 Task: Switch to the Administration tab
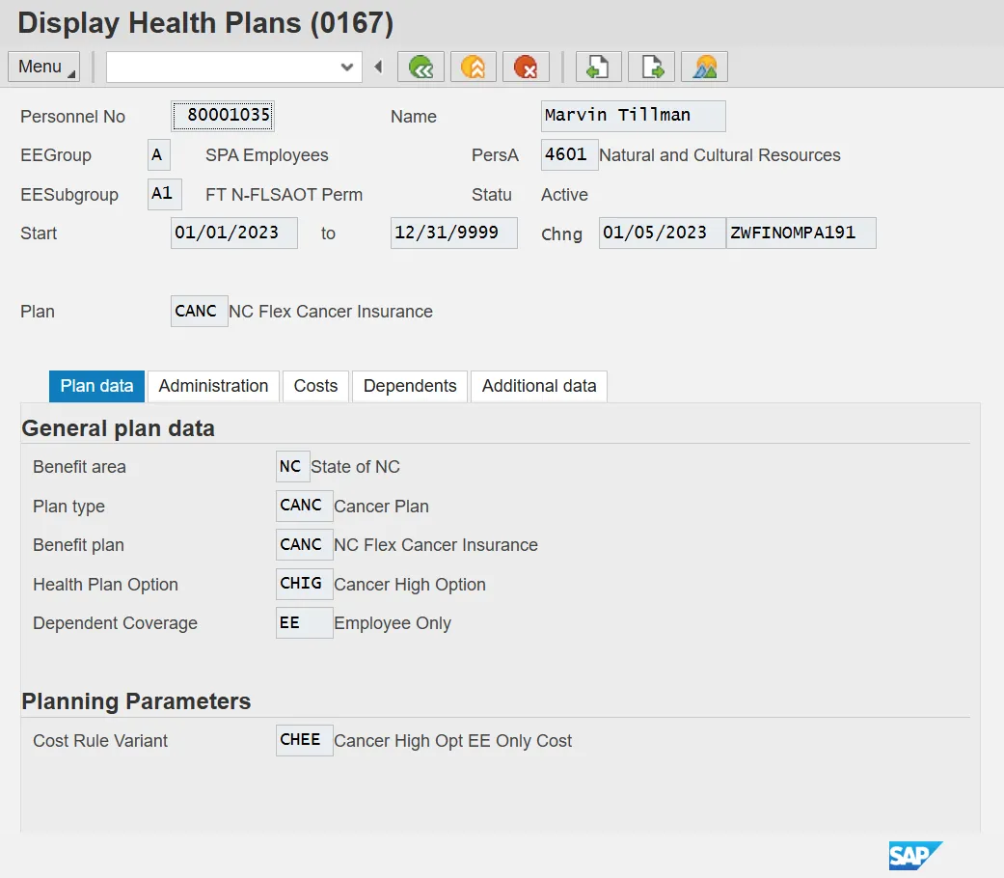pyautogui.click(x=213, y=386)
